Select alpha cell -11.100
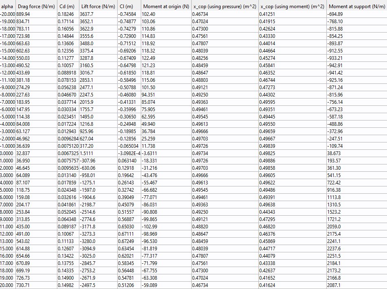 [8, 80]
